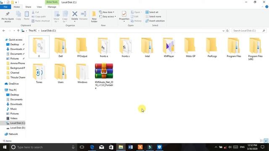
Task: Click Select all in the ribbon
Action: pyautogui.click(x=152, y=12)
